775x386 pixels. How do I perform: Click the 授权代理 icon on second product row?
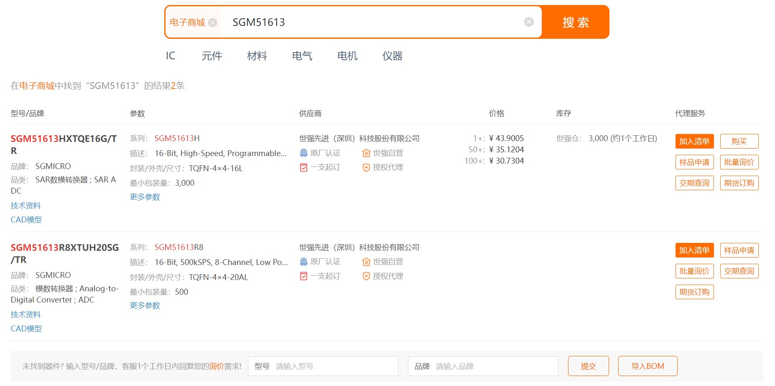pyautogui.click(x=366, y=276)
